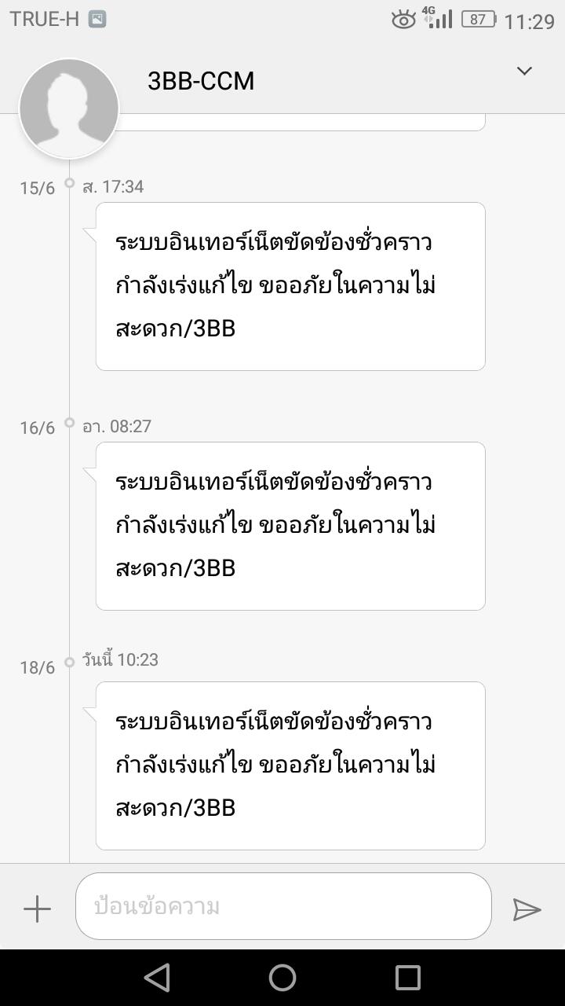Open recent apps square icon

(x=408, y=978)
